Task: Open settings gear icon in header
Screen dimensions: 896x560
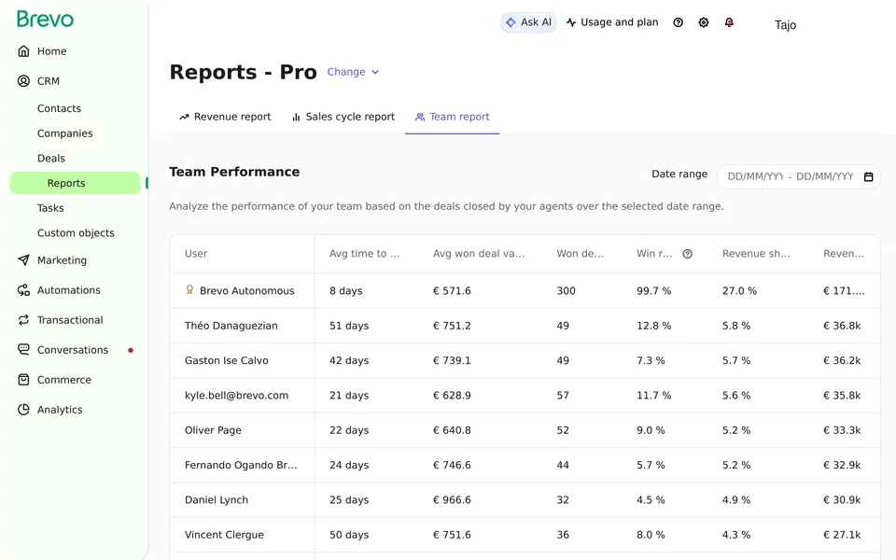Action: click(704, 22)
